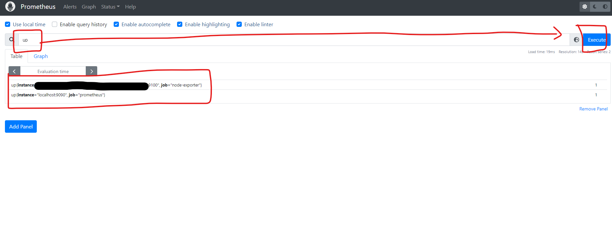612x232 pixels.
Task: Focus the expression input containing 'up'
Action: coord(294,40)
